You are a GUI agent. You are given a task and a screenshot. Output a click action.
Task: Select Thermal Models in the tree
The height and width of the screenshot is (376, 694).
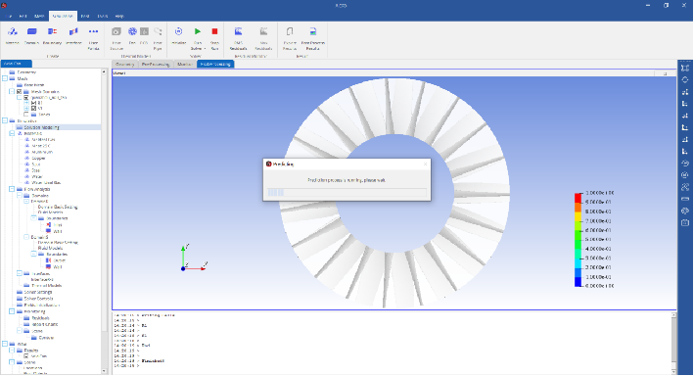46,286
